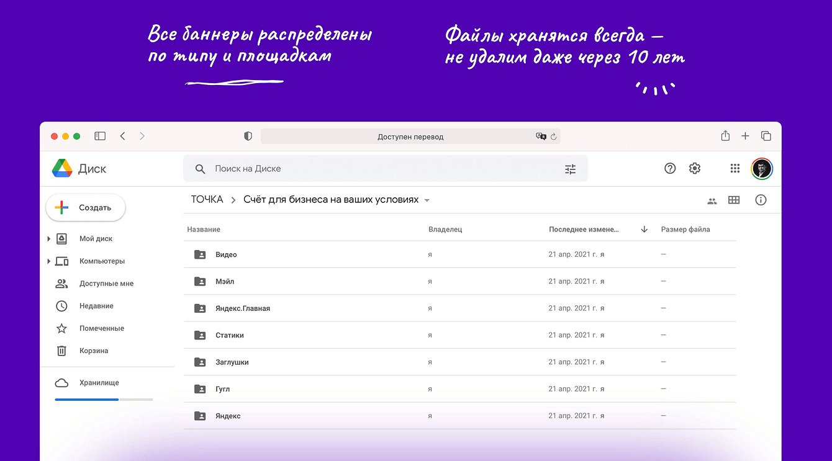
Task: Reload the page in address bar
Action: pos(553,137)
